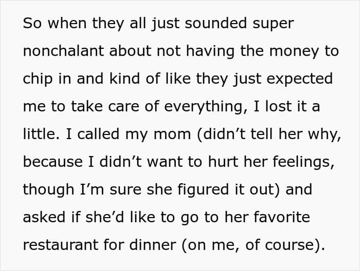Click the word "super" in first line
This screenshot has height=271, width=360.
[275, 24]
